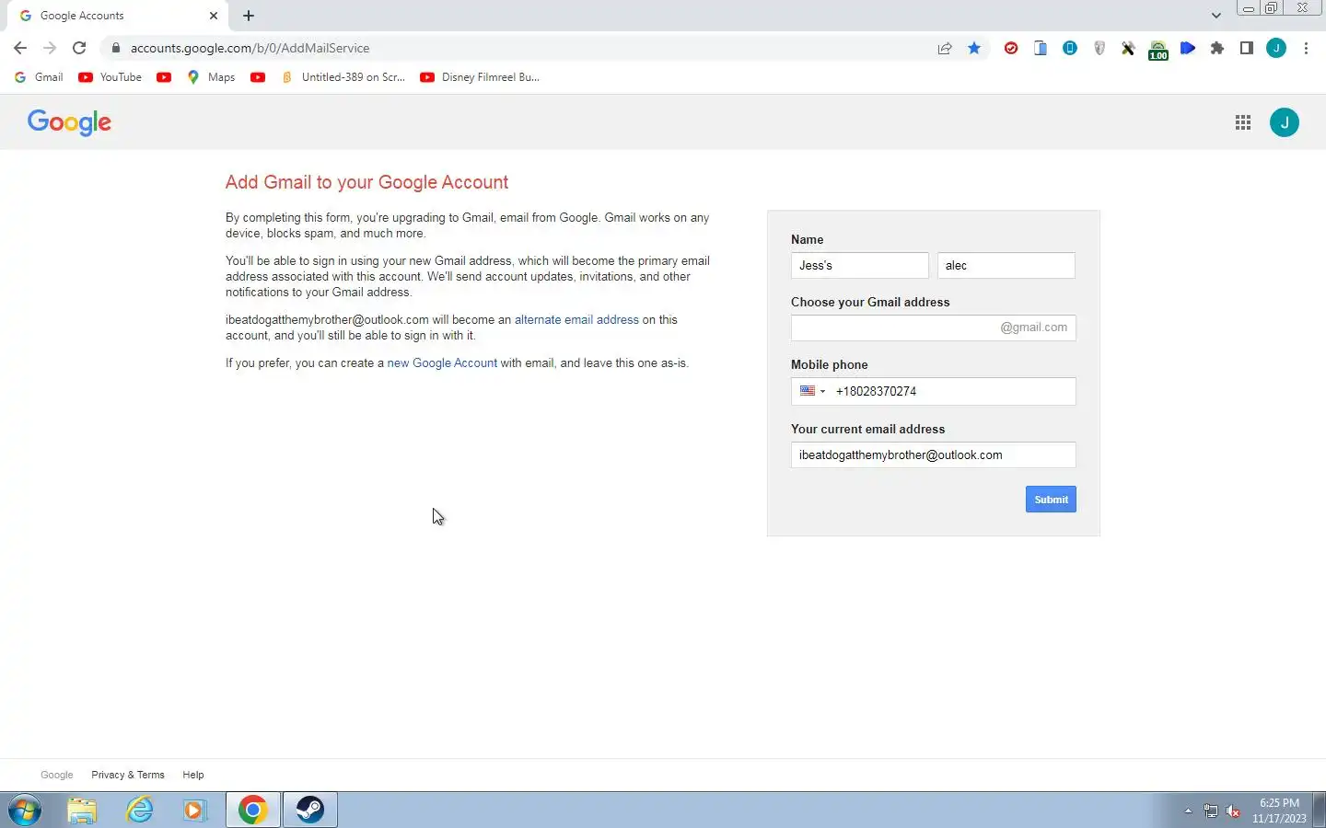Open the muted volume tray icon
This screenshot has width=1326, height=828.
tap(1233, 811)
